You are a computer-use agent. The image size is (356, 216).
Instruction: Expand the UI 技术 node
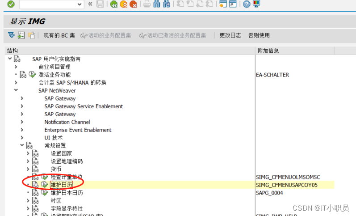coord(22,138)
